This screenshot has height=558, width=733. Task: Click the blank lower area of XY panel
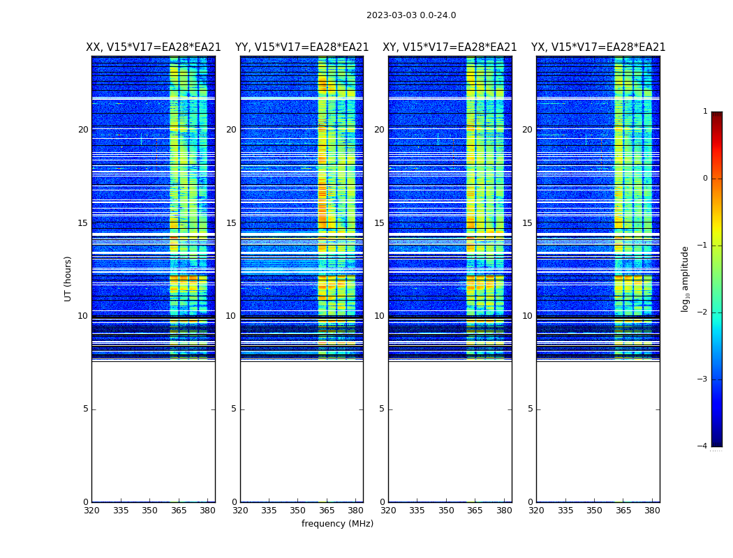450,432
